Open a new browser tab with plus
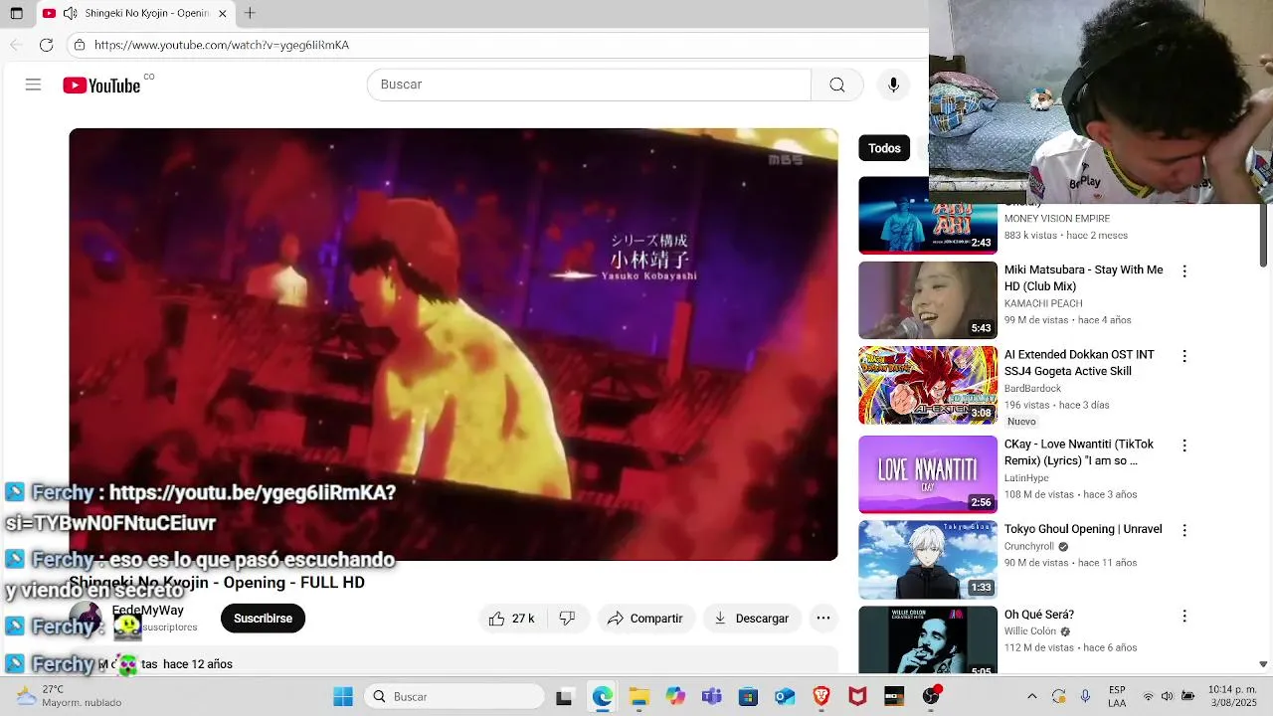Viewport: 1273px width, 716px height. (250, 13)
